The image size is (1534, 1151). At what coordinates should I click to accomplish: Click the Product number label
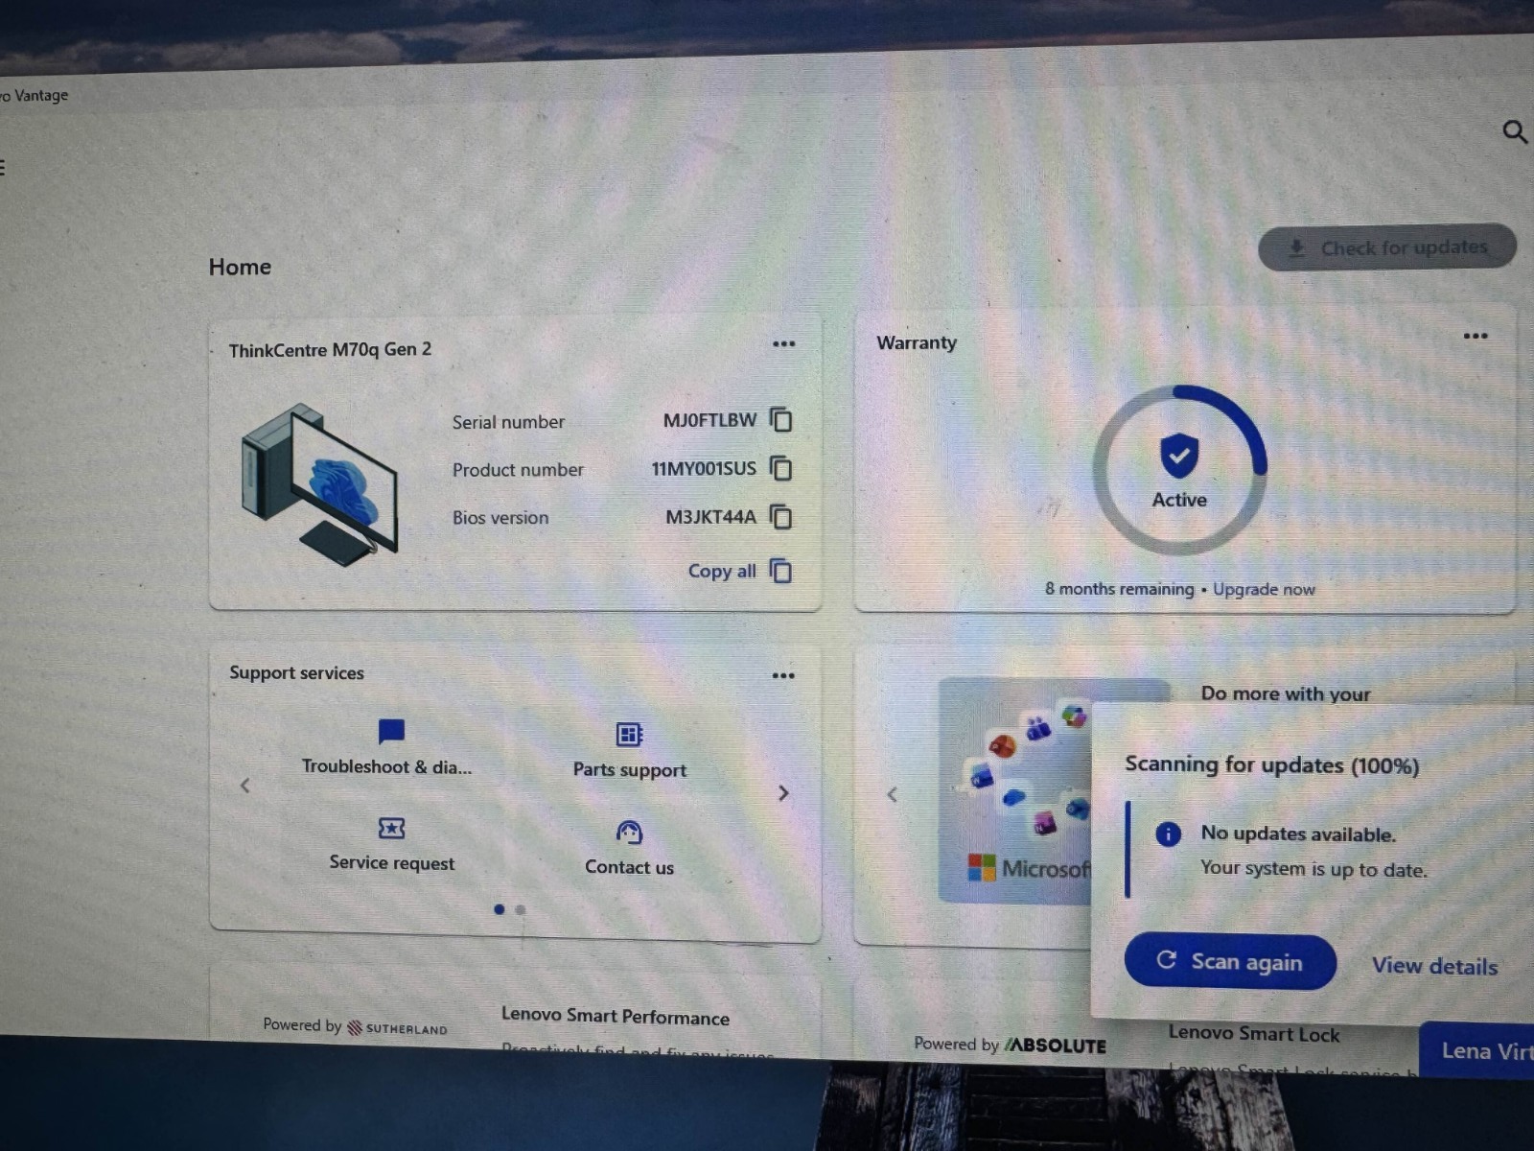pyautogui.click(x=518, y=470)
